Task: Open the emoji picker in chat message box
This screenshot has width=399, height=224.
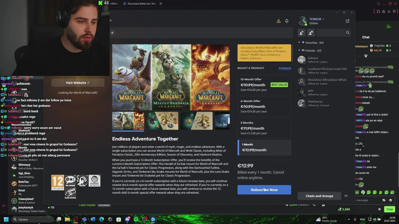Action: tap(391, 200)
